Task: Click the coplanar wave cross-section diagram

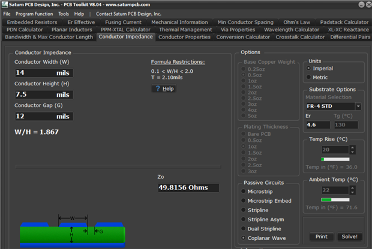Action: click(x=73, y=231)
